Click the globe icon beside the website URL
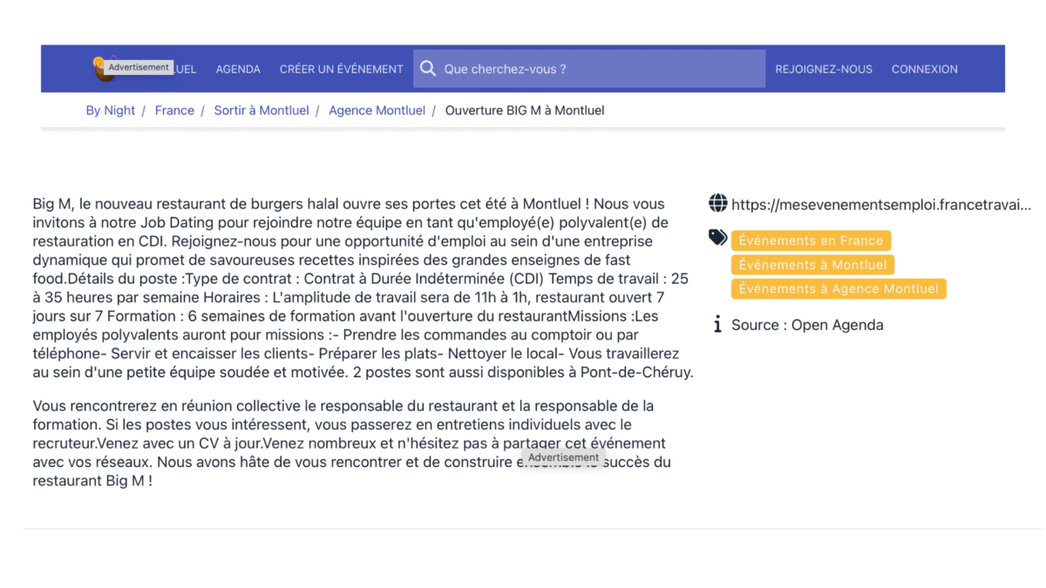The width and height of the screenshot is (1046, 588). tap(717, 204)
